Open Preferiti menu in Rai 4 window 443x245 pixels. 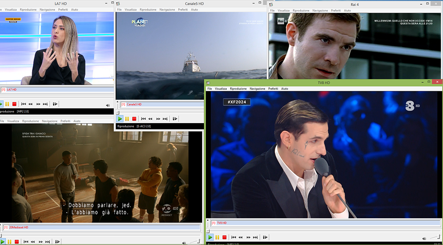click(336, 10)
